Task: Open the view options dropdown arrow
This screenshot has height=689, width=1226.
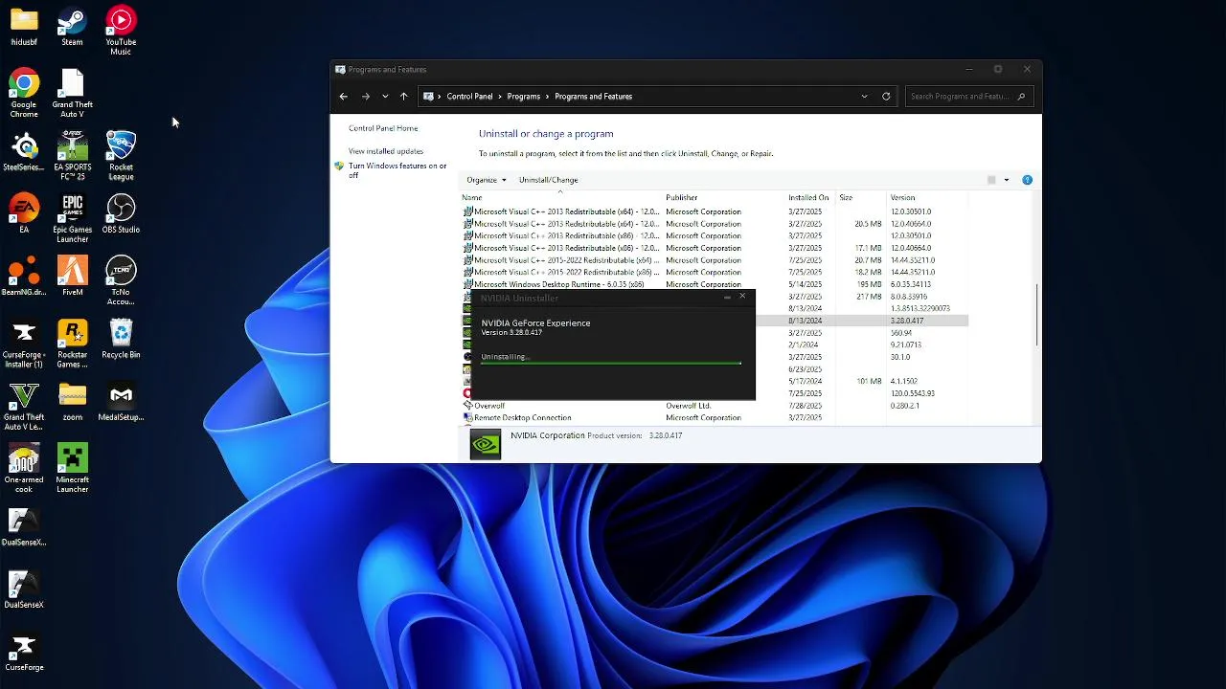Action: click(1006, 180)
